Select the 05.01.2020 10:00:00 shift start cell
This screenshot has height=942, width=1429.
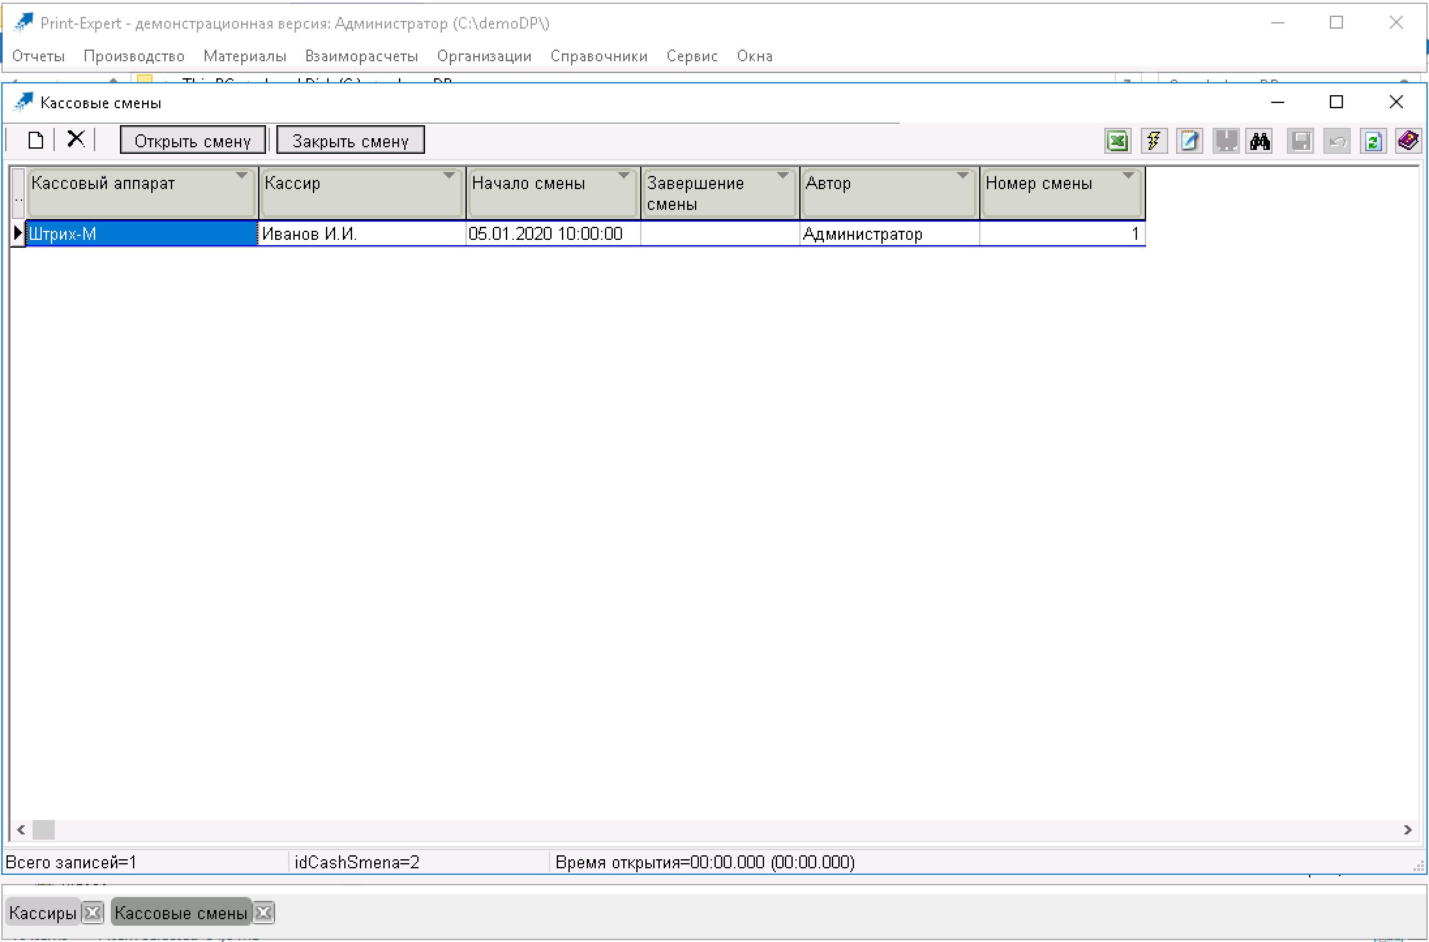[553, 233]
